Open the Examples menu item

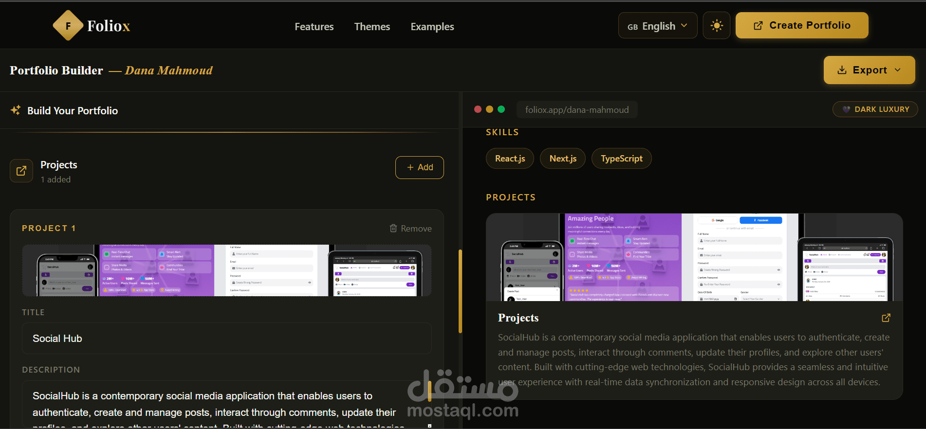[432, 27]
